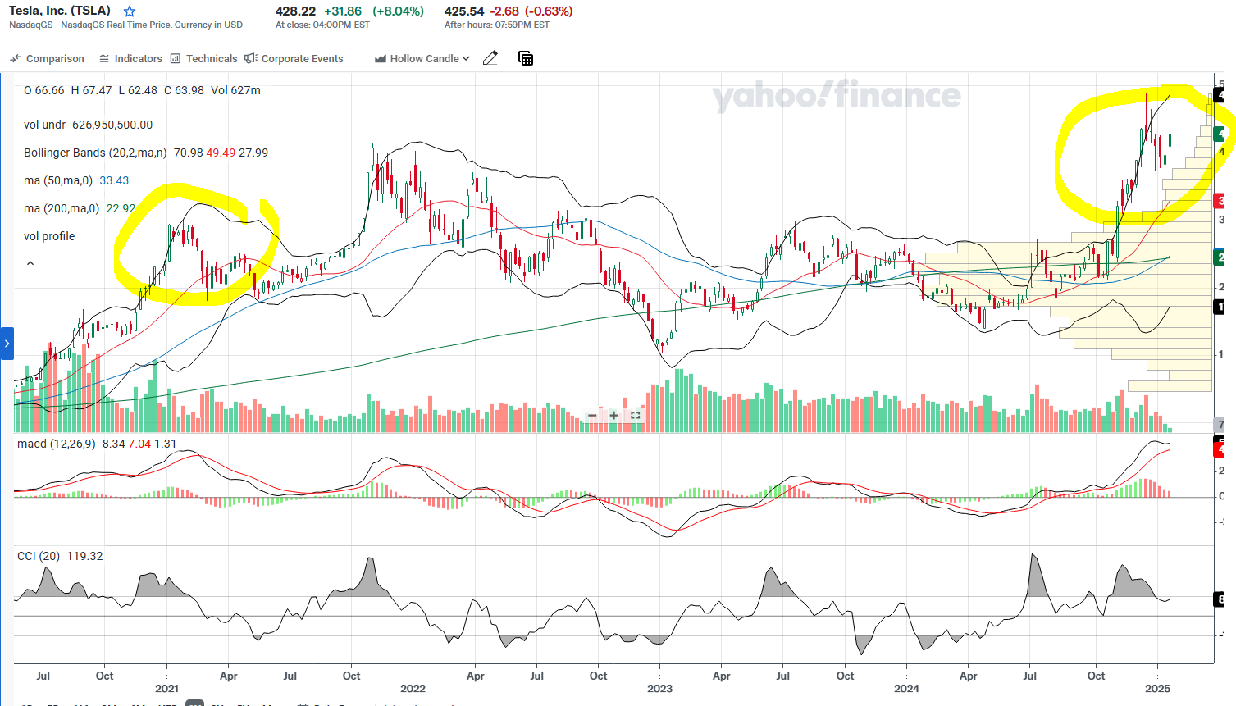Click the Tesla, Inc. (TSLA) title
This screenshot has width=1236, height=706.
pos(60,11)
